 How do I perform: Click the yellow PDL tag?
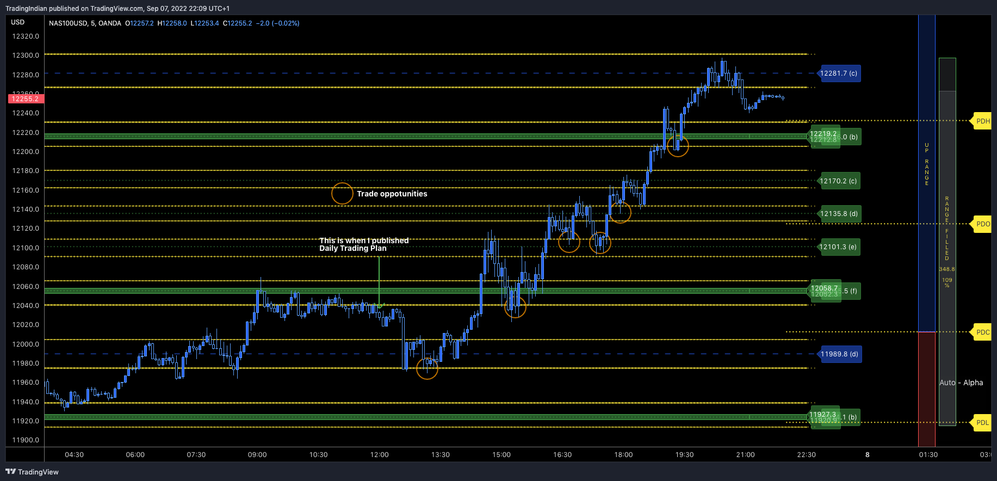coord(982,422)
